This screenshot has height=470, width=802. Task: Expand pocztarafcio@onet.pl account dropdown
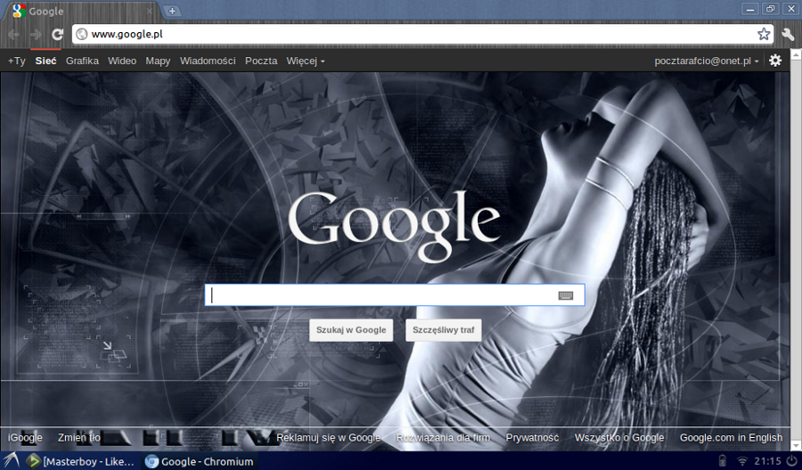click(x=707, y=61)
